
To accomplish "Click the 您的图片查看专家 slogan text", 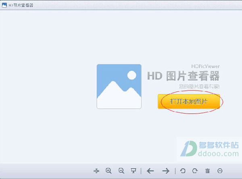I will tap(199, 87).
